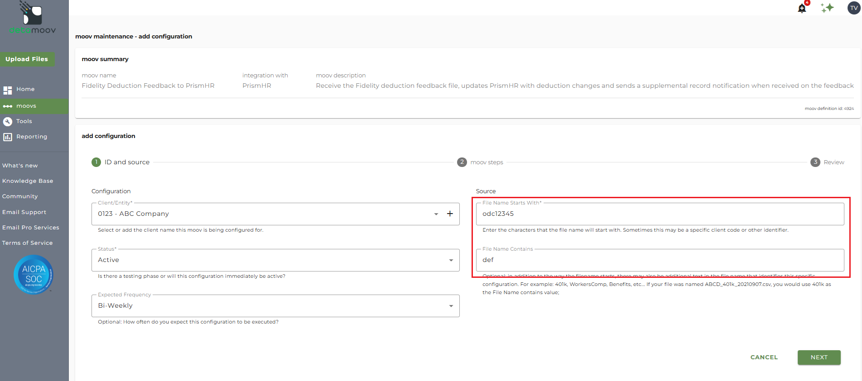Screen dimensions: 862x381
Task: Click the 'moov steps' step label
Action: [487, 162]
